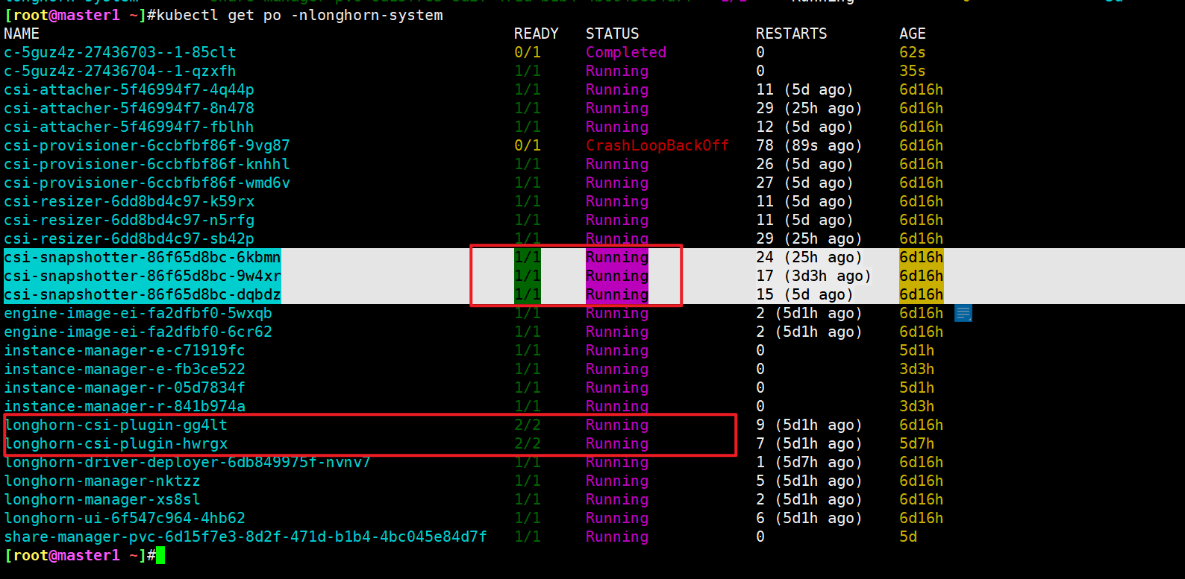The height and width of the screenshot is (579, 1185).
Task: Select pod longhorn-csi-plugin-gg4lt
Action: click(x=116, y=425)
